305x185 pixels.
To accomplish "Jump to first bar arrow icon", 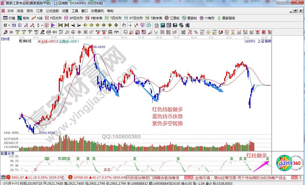I will point(60,25).
